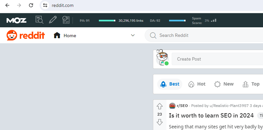263x130 pixels.
Task: Open MozBar keyword KW optimization icon
Action: pyautogui.click(x=66, y=20)
